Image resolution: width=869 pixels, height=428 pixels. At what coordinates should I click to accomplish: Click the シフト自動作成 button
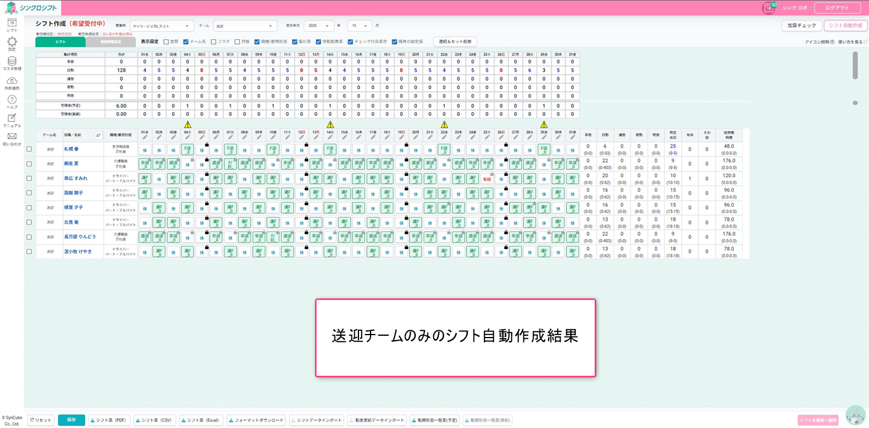(845, 26)
